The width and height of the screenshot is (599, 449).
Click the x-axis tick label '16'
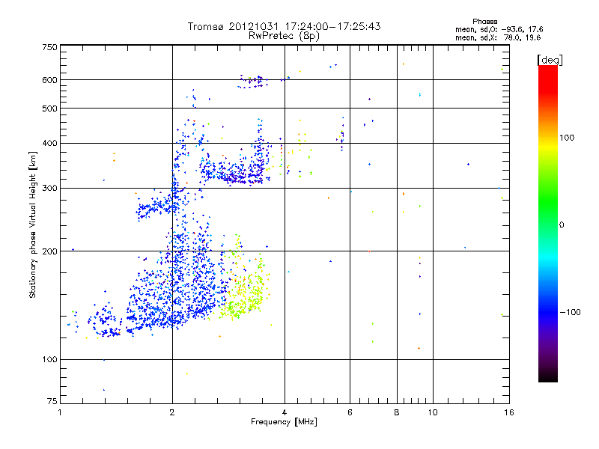click(x=509, y=412)
